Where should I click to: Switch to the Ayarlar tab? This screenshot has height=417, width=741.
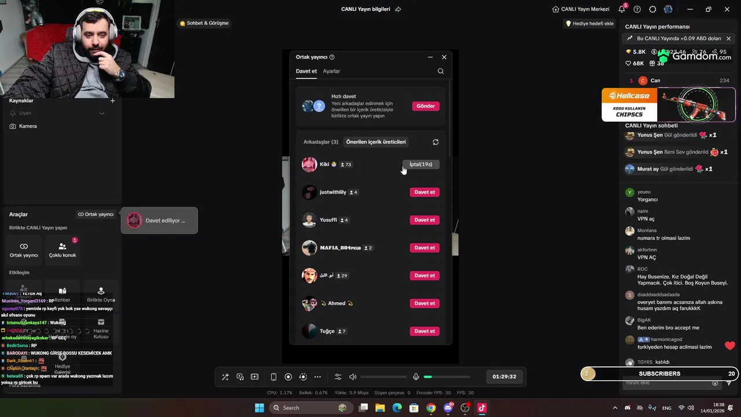(332, 71)
